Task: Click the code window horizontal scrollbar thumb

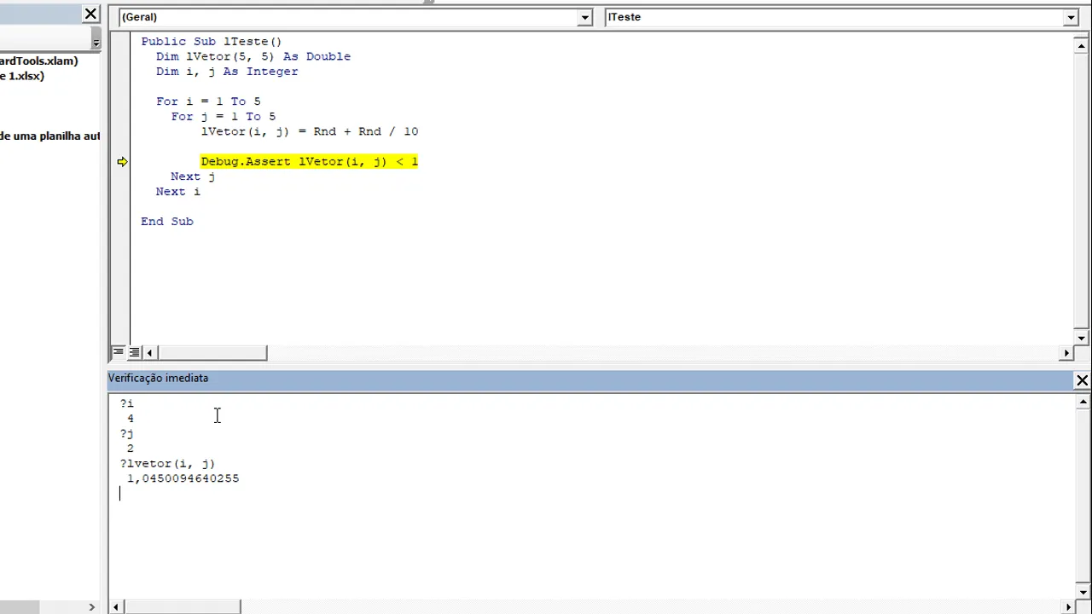Action: (x=212, y=353)
